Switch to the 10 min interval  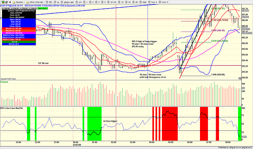(x=112, y=2)
